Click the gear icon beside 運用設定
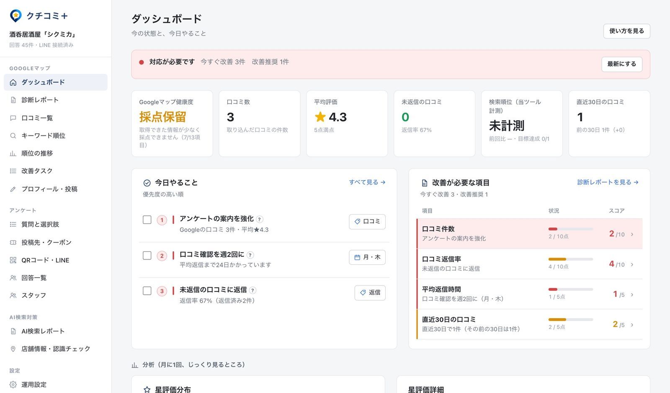The image size is (670, 393). [13, 385]
